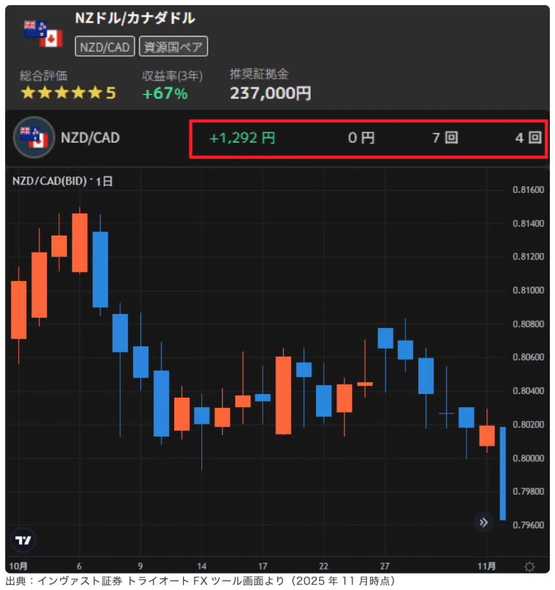Click the 237,000円 recommended margin value
Screen dimensions: 555x590
click(x=271, y=93)
